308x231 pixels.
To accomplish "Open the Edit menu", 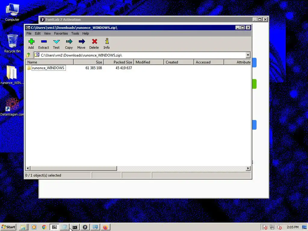I will point(38,33).
